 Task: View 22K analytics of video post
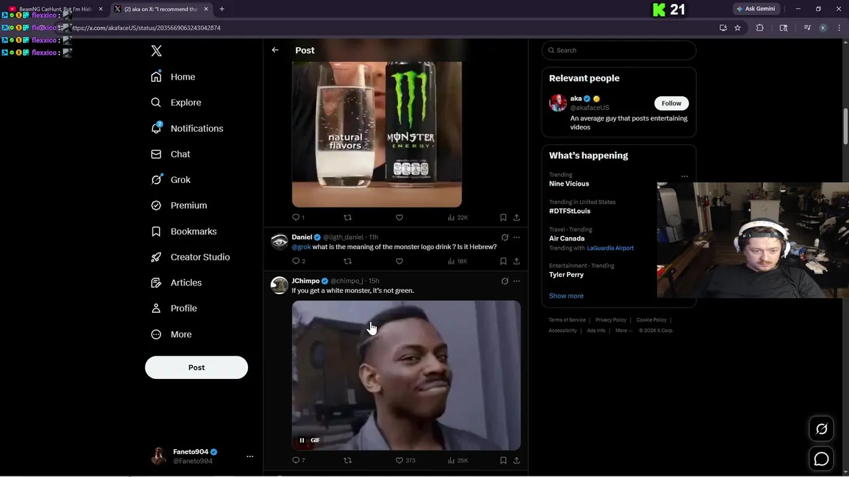point(458,217)
